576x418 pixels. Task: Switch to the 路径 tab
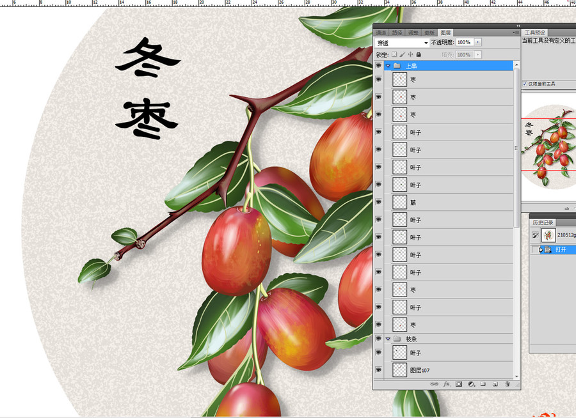coord(397,33)
